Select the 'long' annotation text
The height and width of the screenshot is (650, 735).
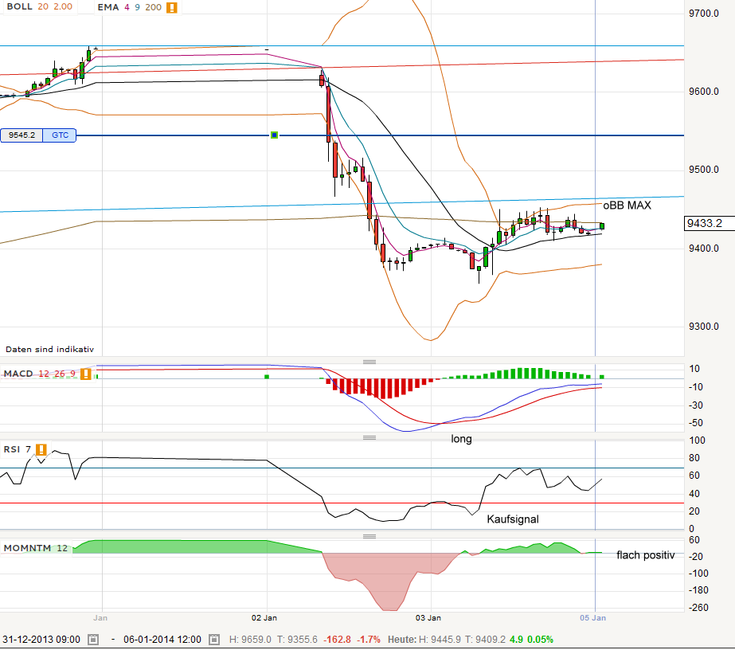[461, 439]
